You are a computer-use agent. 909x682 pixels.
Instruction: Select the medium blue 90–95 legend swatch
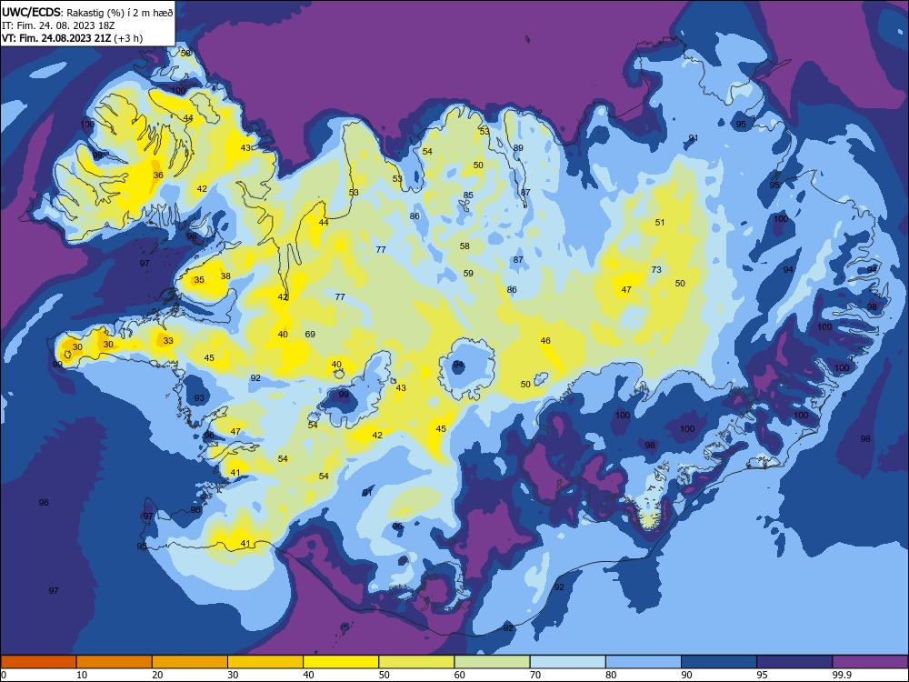pos(719,662)
